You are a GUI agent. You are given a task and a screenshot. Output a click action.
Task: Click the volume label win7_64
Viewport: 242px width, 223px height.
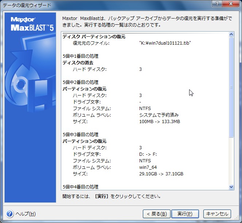click(x=148, y=167)
